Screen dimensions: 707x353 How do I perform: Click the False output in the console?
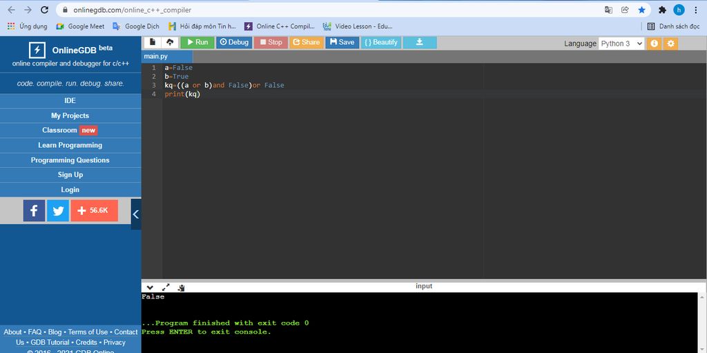(x=153, y=297)
